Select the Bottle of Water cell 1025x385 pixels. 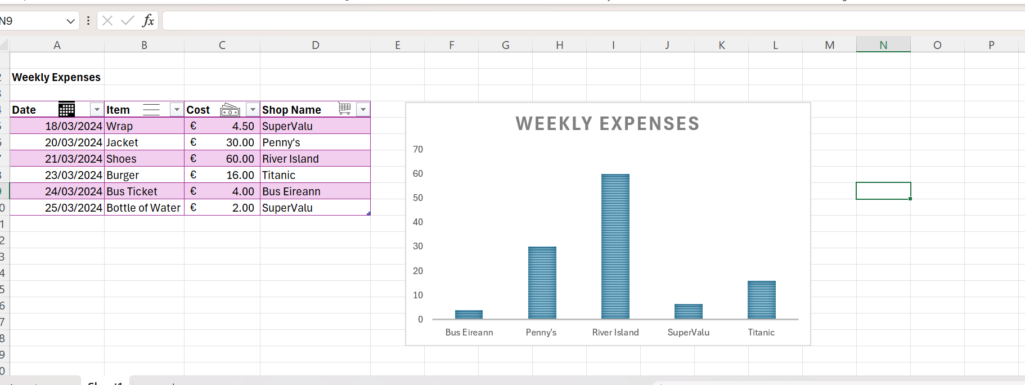click(144, 208)
